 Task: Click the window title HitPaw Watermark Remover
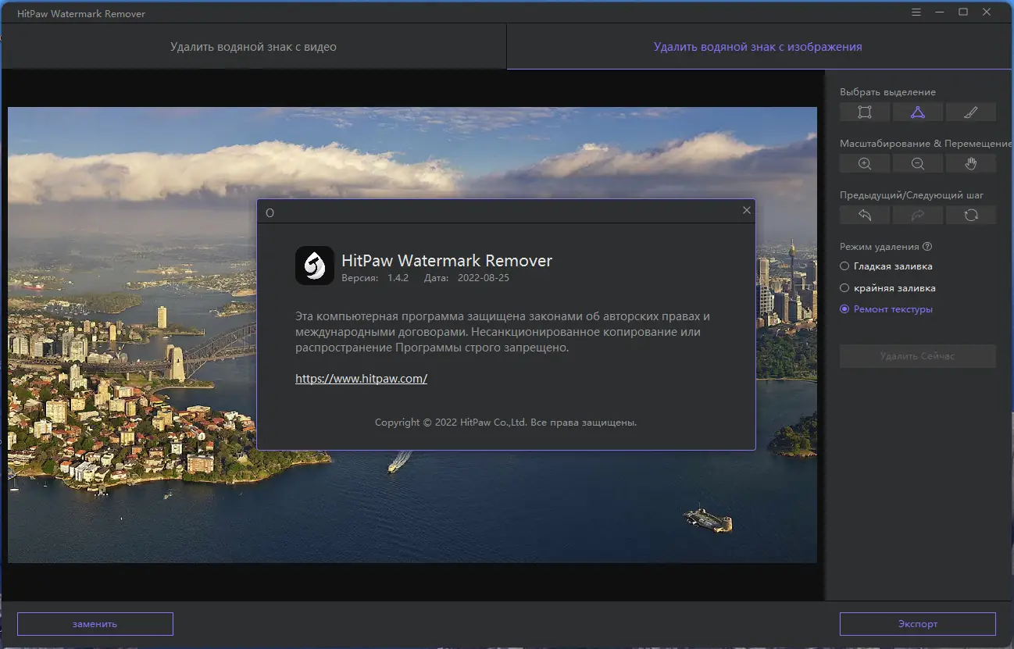coord(81,13)
